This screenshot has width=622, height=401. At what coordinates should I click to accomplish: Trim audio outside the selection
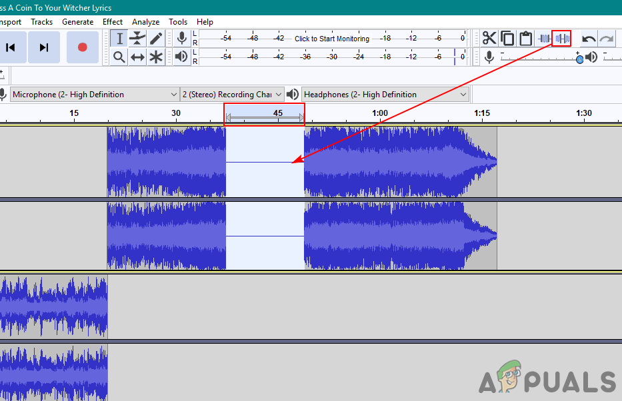click(x=543, y=38)
